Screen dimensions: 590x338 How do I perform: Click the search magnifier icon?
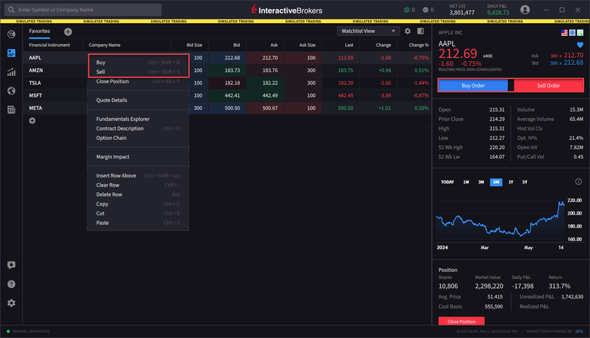click(x=11, y=10)
